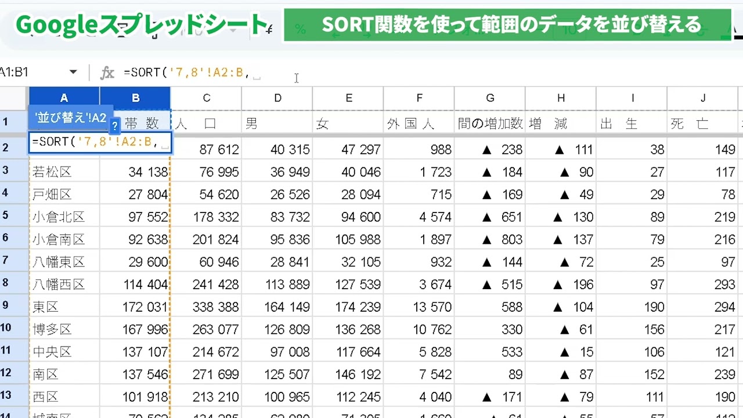The image size is (743, 418).
Task: Click the 東区 cell
Action: click(x=64, y=307)
